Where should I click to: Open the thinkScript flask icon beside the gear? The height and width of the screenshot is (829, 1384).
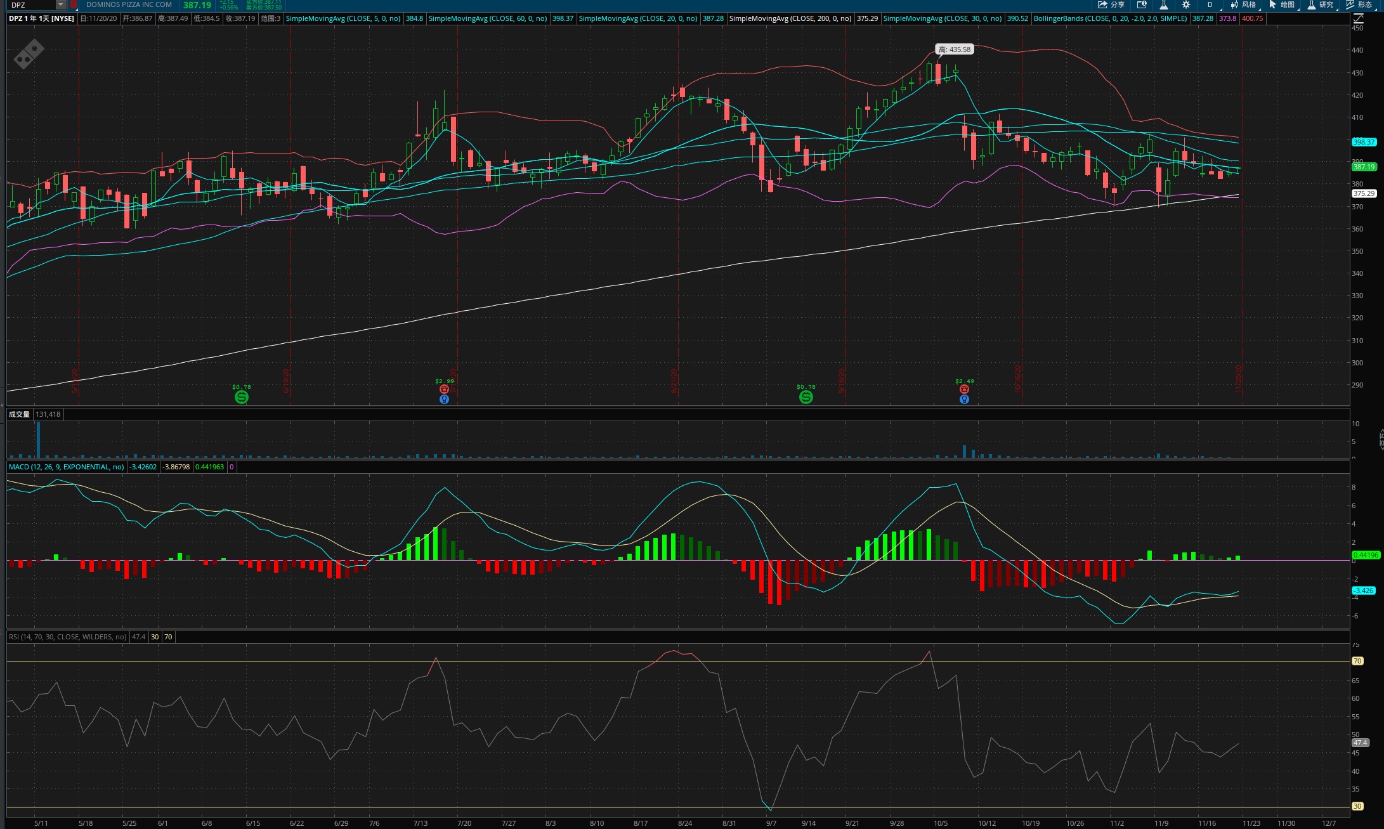pos(1164,4)
